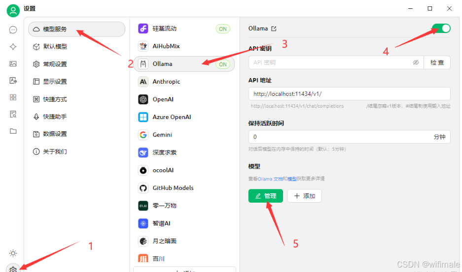
Task: Open Ollama website via external link icon
Action: [274, 29]
